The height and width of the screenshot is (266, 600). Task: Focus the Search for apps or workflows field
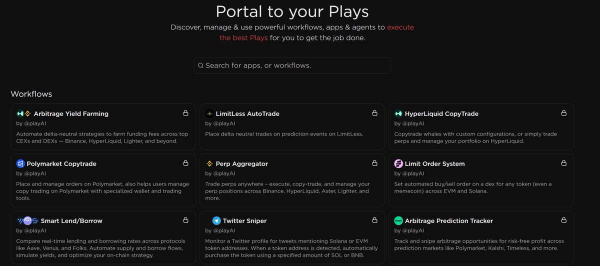coord(295,65)
